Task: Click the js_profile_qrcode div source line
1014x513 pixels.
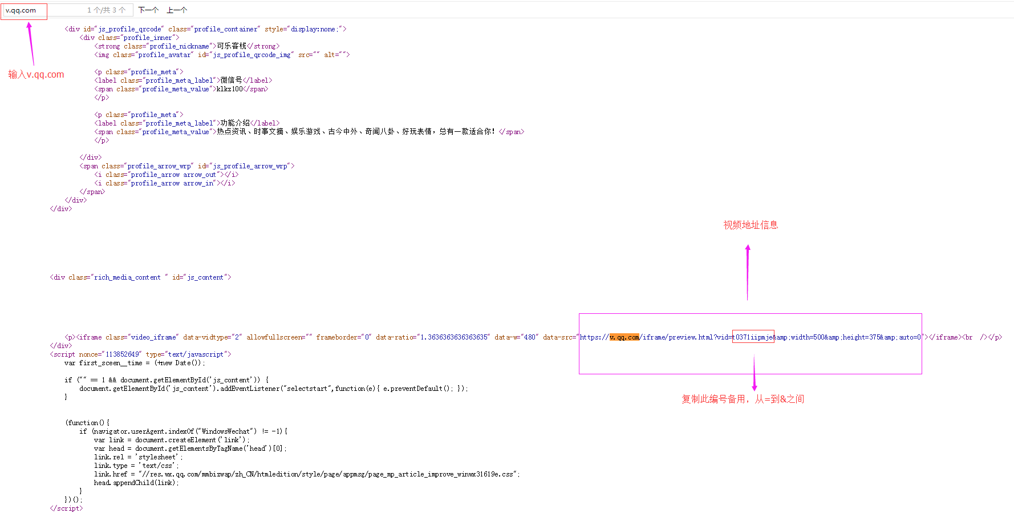Action: click(205, 29)
